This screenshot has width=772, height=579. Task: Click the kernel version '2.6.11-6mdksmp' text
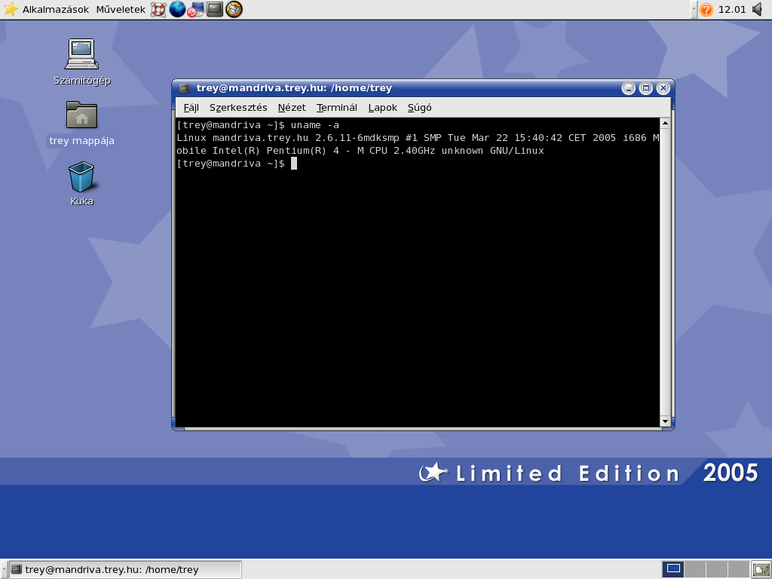coord(357,138)
